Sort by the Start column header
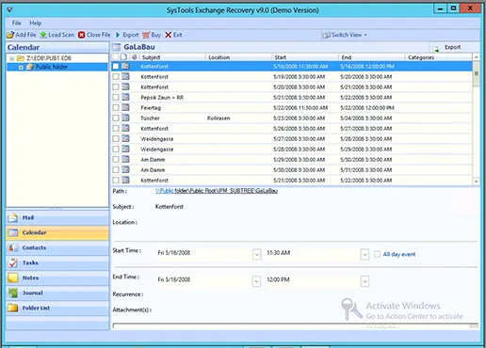 (x=305, y=57)
